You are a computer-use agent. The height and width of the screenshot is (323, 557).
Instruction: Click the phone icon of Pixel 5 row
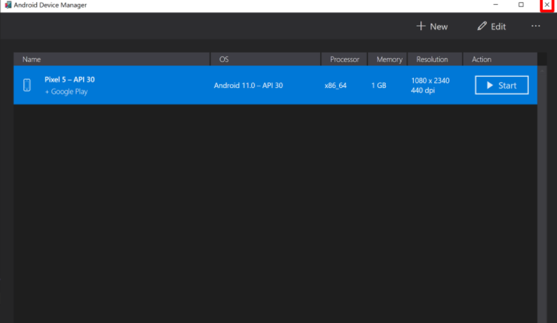click(27, 85)
